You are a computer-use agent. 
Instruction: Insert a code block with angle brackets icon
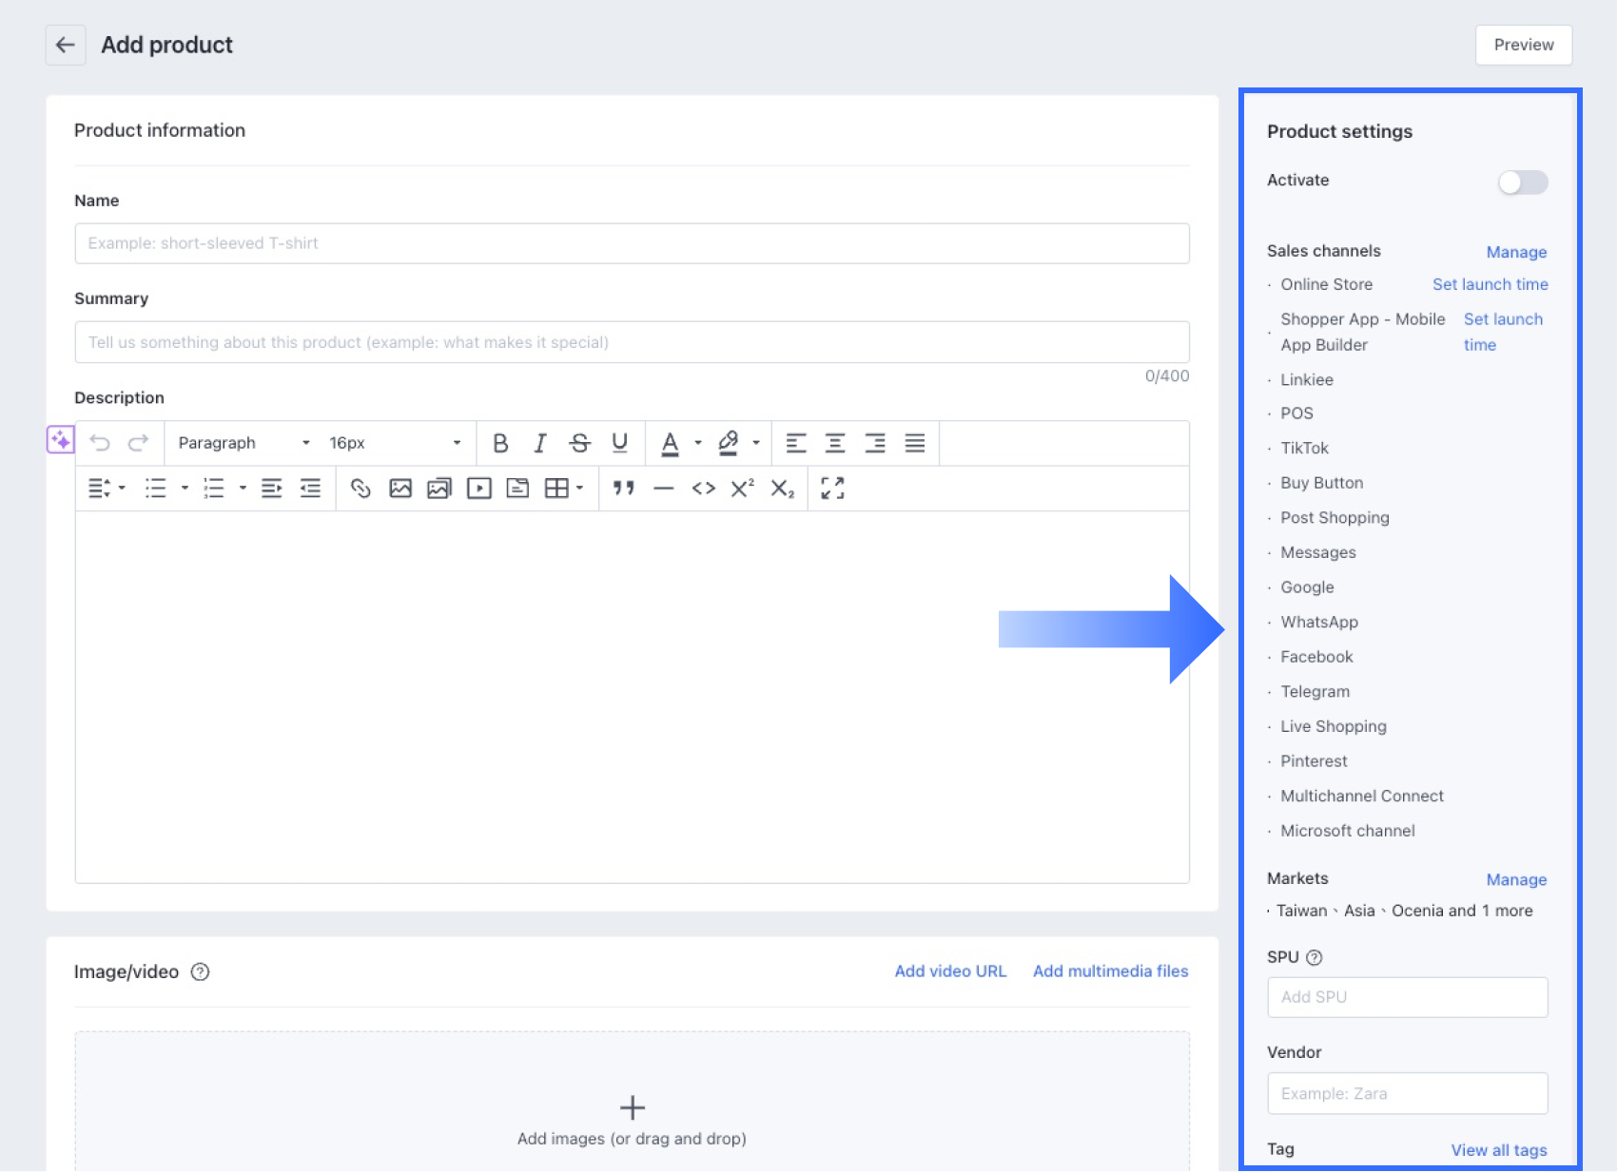click(x=703, y=489)
